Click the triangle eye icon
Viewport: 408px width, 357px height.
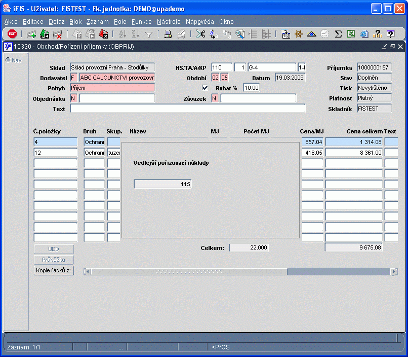click(x=312, y=34)
